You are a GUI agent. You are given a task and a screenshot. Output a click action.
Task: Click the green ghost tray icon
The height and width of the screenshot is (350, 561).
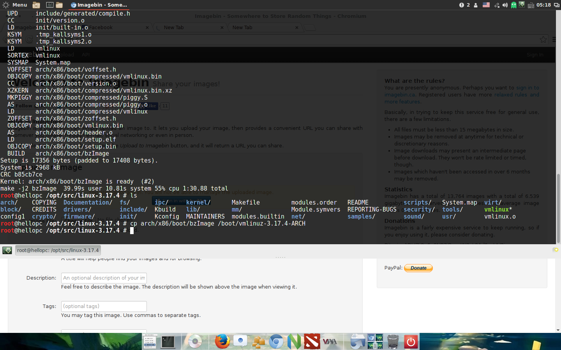point(513,5)
